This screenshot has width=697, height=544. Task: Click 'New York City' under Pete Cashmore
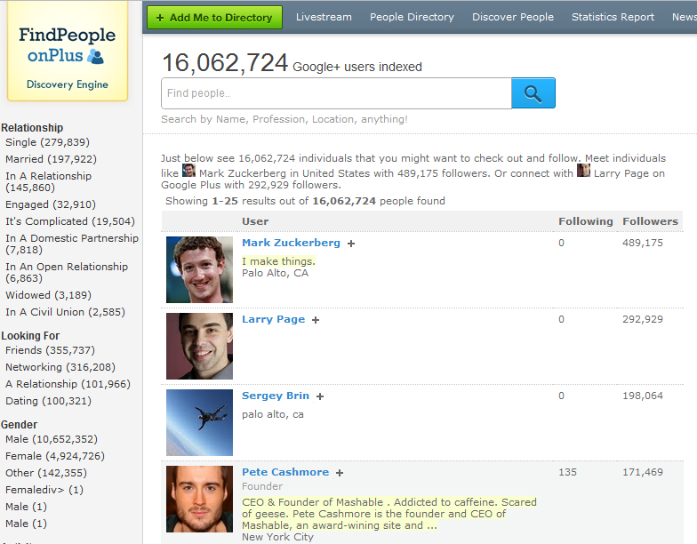[277, 537]
